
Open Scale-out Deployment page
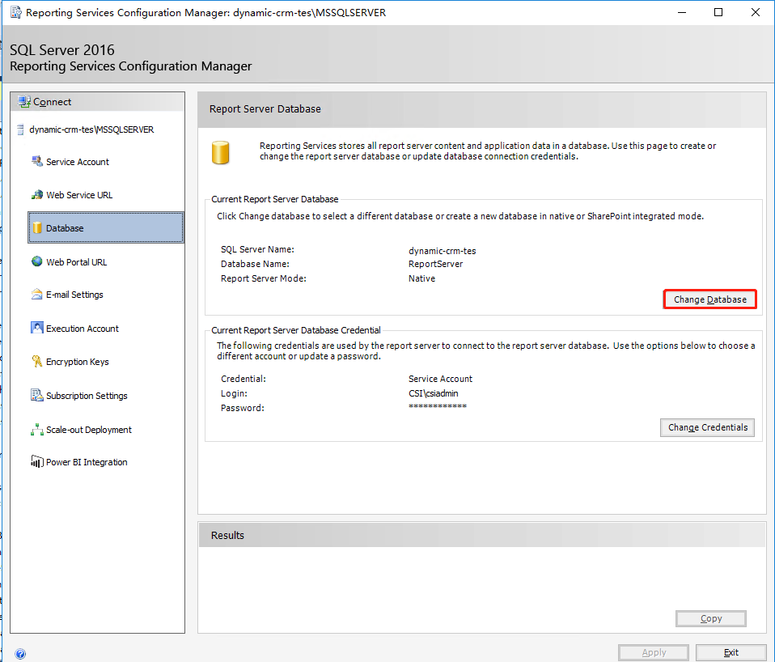click(x=89, y=430)
